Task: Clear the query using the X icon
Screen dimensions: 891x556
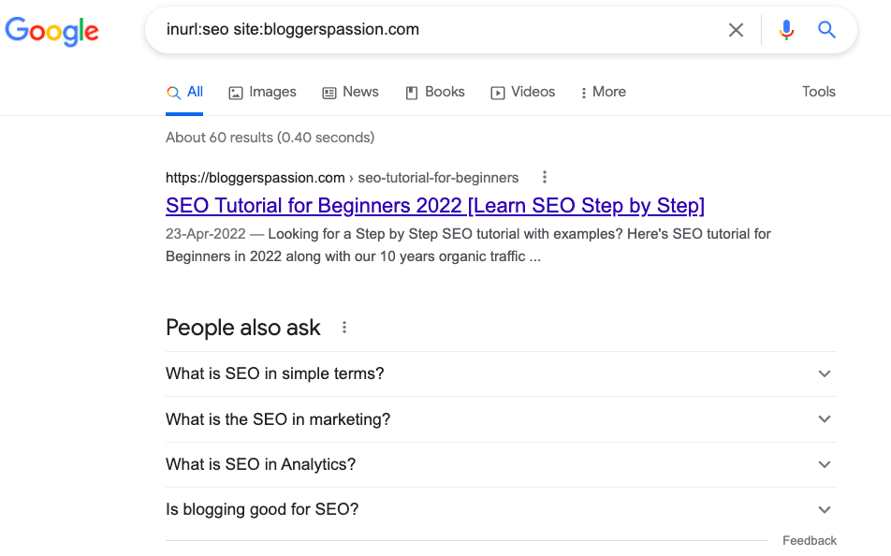Action: [736, 30]
